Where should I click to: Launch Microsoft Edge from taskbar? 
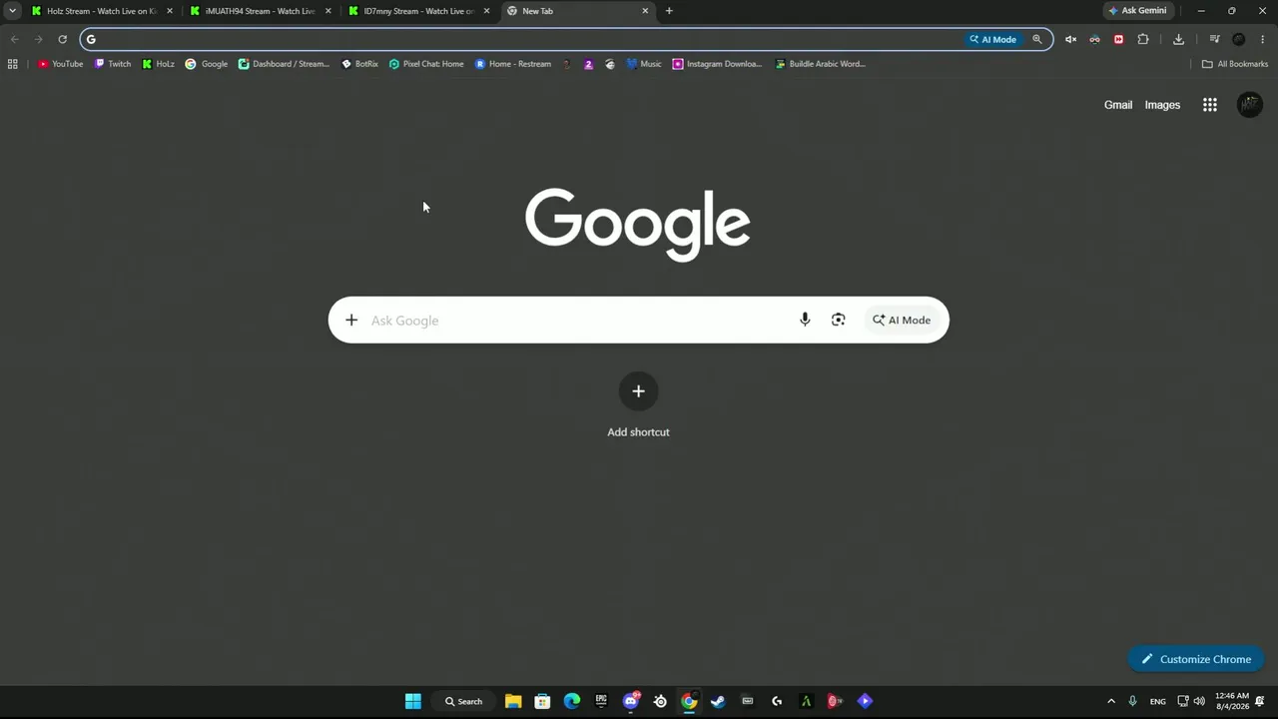pyautogui.click(x=572, y=701)
